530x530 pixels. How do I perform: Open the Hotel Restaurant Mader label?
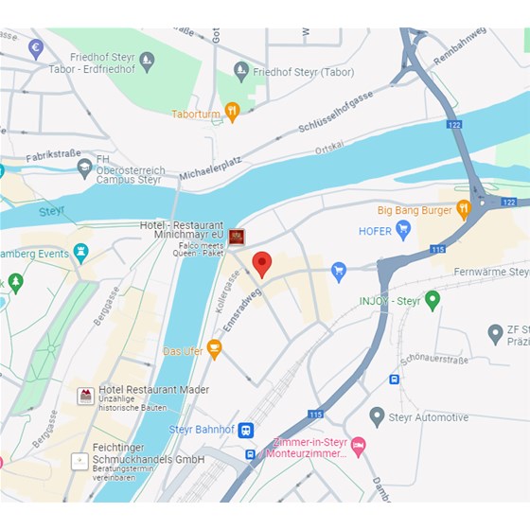(153, 390)
